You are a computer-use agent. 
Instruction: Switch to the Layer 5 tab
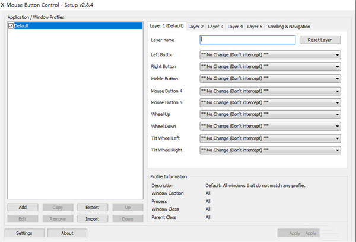pos(255,27)
